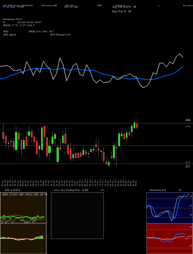Click the MACD histogram panel with green bars
Viewport: 193px width, 254px height.
coord(23,239)
